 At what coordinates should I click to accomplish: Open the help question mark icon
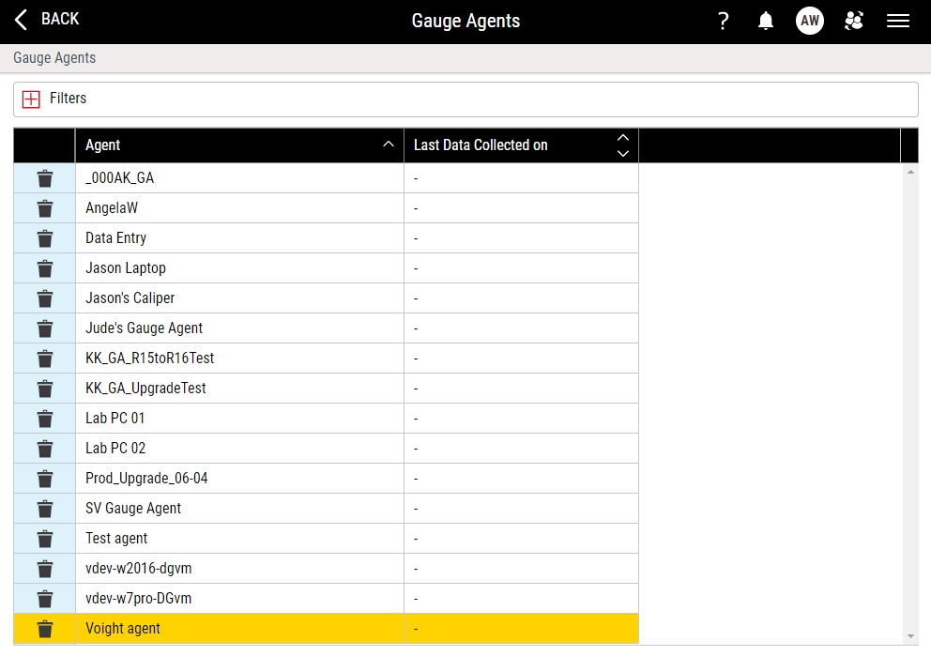click(723, 21)
